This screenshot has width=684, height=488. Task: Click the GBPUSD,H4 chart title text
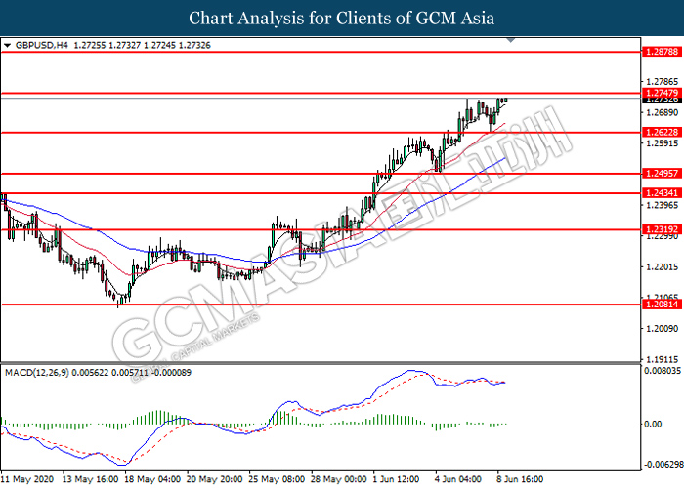click(x=41, y=45)
